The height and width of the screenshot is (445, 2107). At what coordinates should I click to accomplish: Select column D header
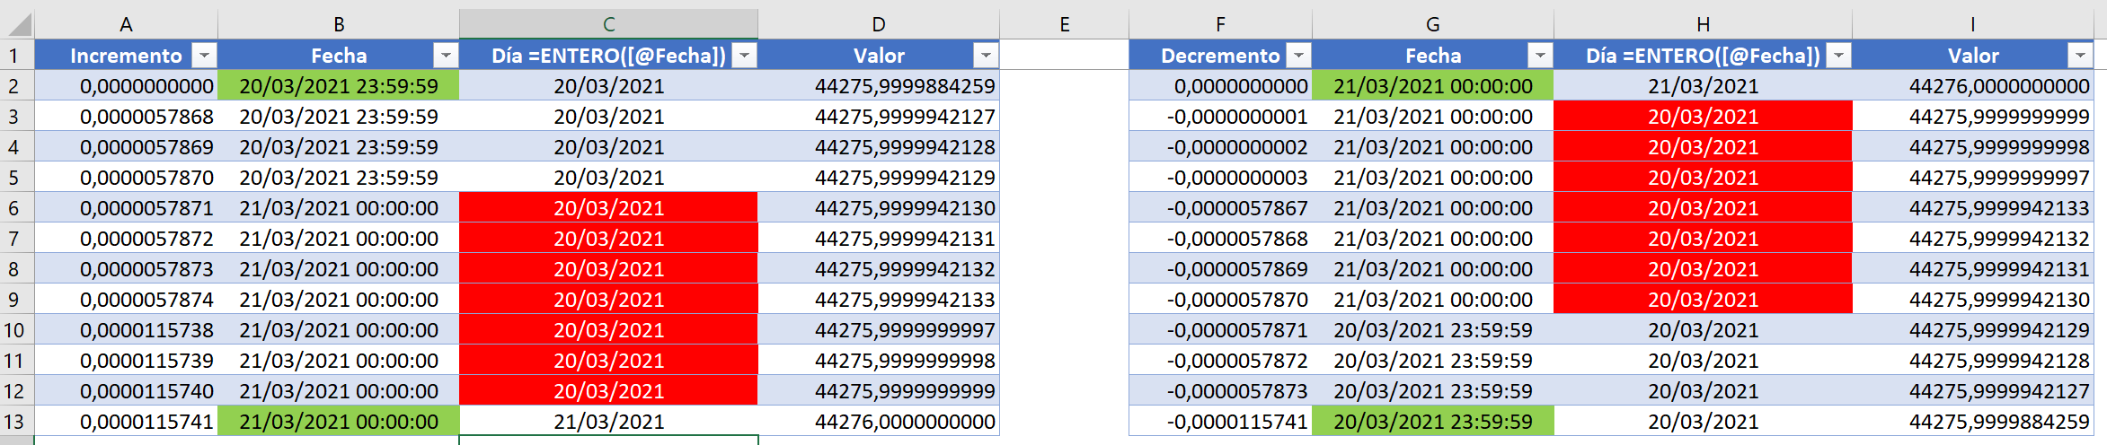click(x=879, y=24)
